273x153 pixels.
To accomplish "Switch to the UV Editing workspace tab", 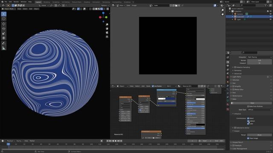I will [65, 2].
